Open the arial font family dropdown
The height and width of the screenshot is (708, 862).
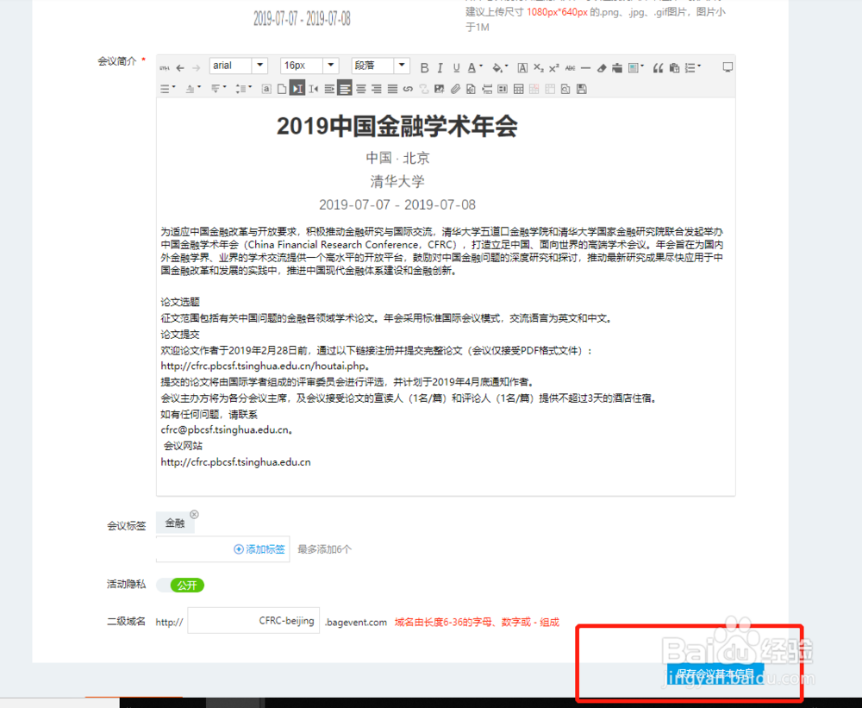[x=259, y=66]
